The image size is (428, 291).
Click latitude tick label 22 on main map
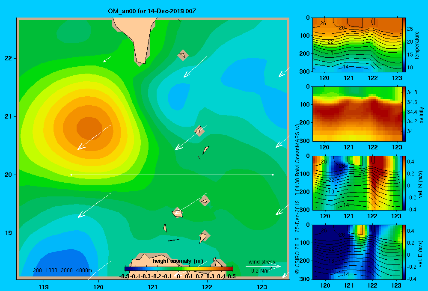tap(9, 58)
